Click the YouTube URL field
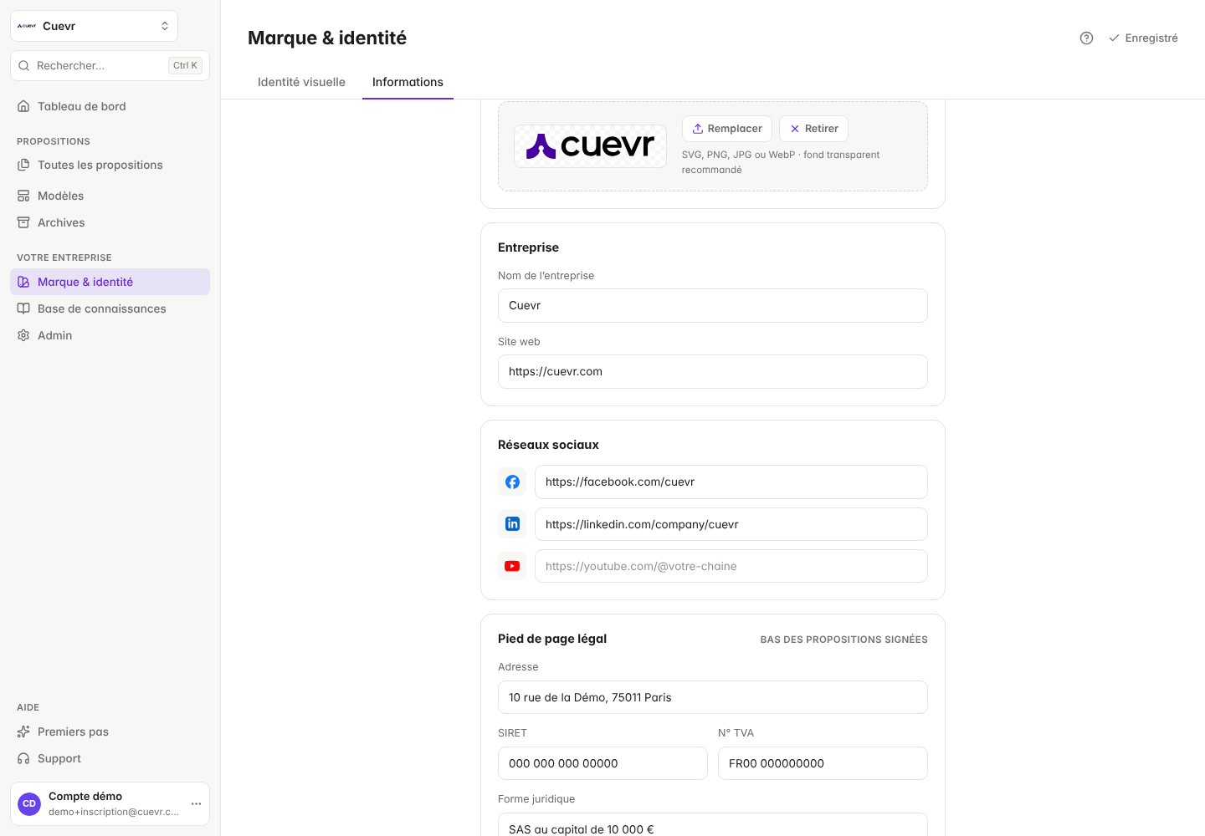 click(x=731, y=566)
